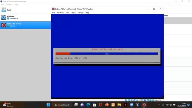The height and width of the screenshot is (108, 192).
Task: Open PowerPoint from the taskbar
Action: point(107,105)
